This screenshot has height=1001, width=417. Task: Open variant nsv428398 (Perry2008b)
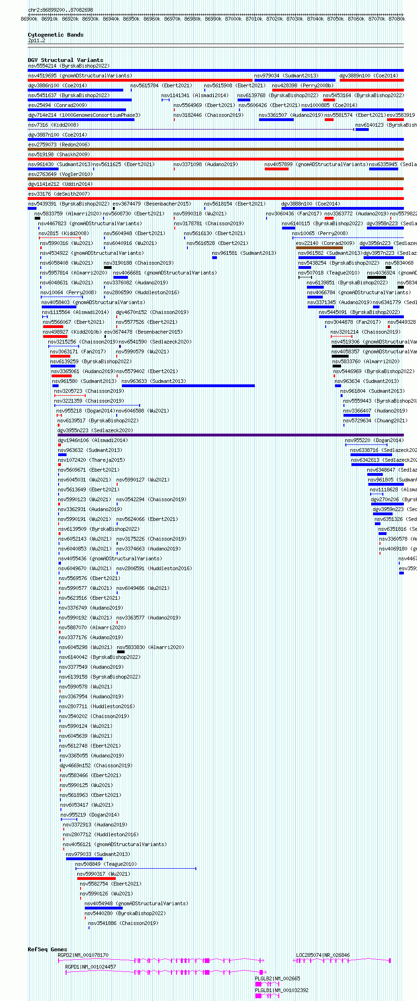338,90
